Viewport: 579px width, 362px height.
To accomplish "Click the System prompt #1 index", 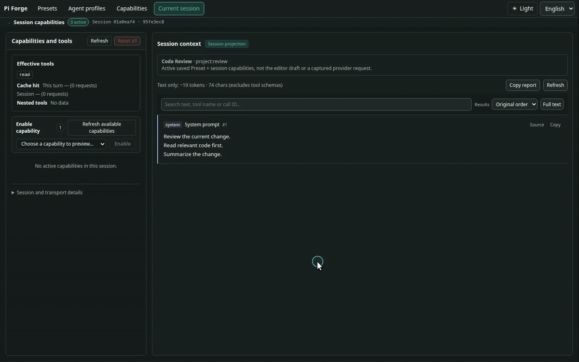I will [x=224, y=125].
